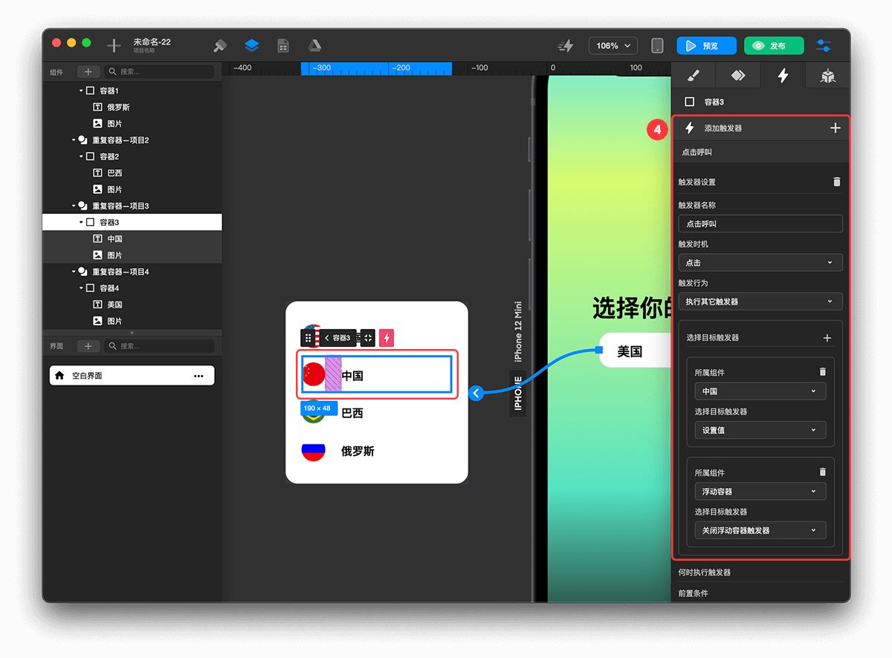Click the 容器3 back chevron on canvas
The width and height of the screenshot is (892, 658).
[326, 338]
